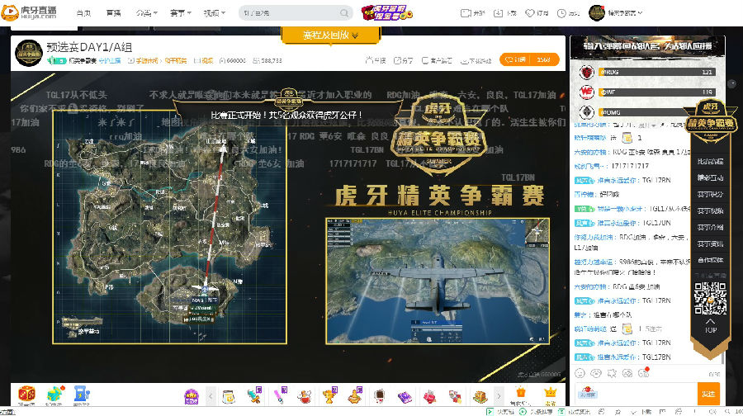743x416 pixels.
Task: Select the purple book gift
Action: coord(405,396)
